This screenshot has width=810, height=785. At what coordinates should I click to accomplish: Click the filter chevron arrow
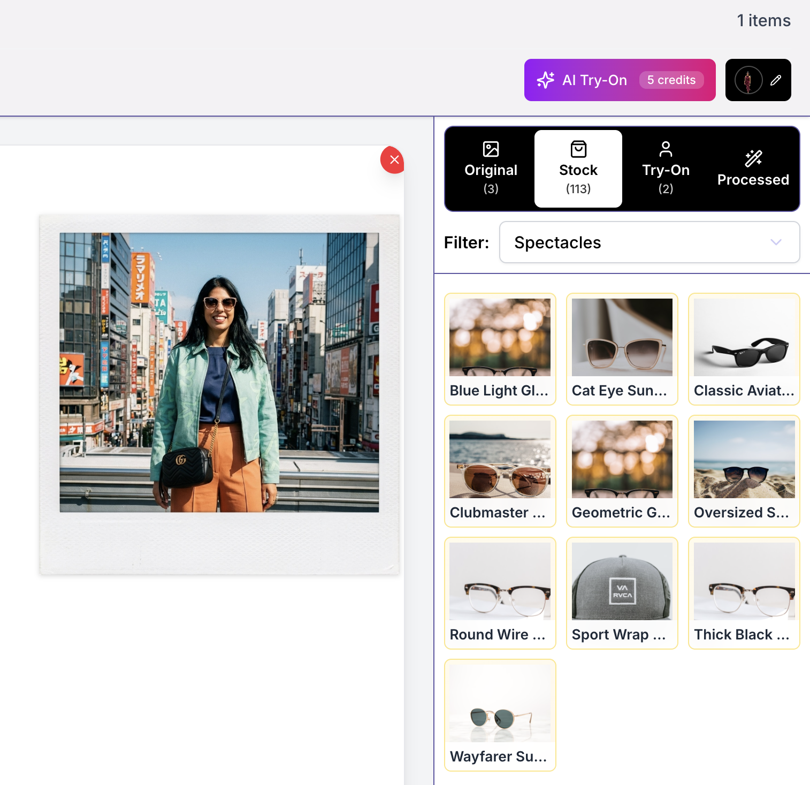click(x=776, y=242)
